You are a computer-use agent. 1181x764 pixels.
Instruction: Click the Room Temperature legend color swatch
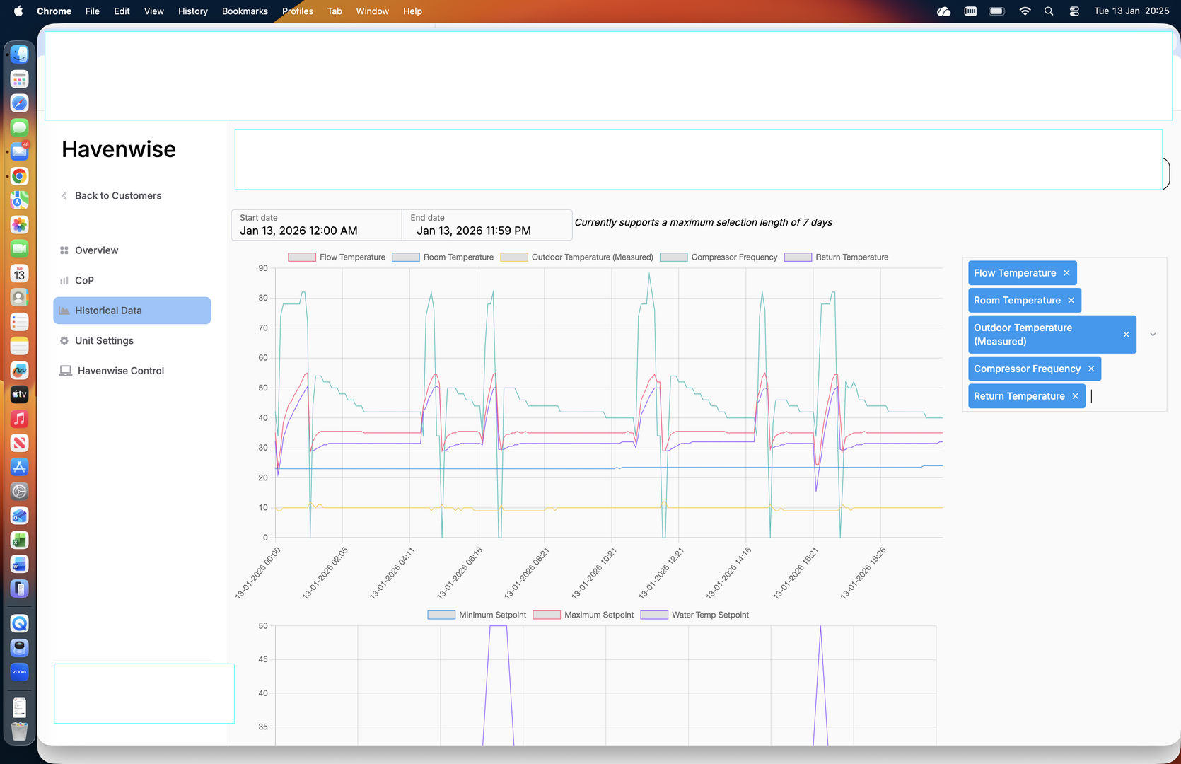point(406,257)
